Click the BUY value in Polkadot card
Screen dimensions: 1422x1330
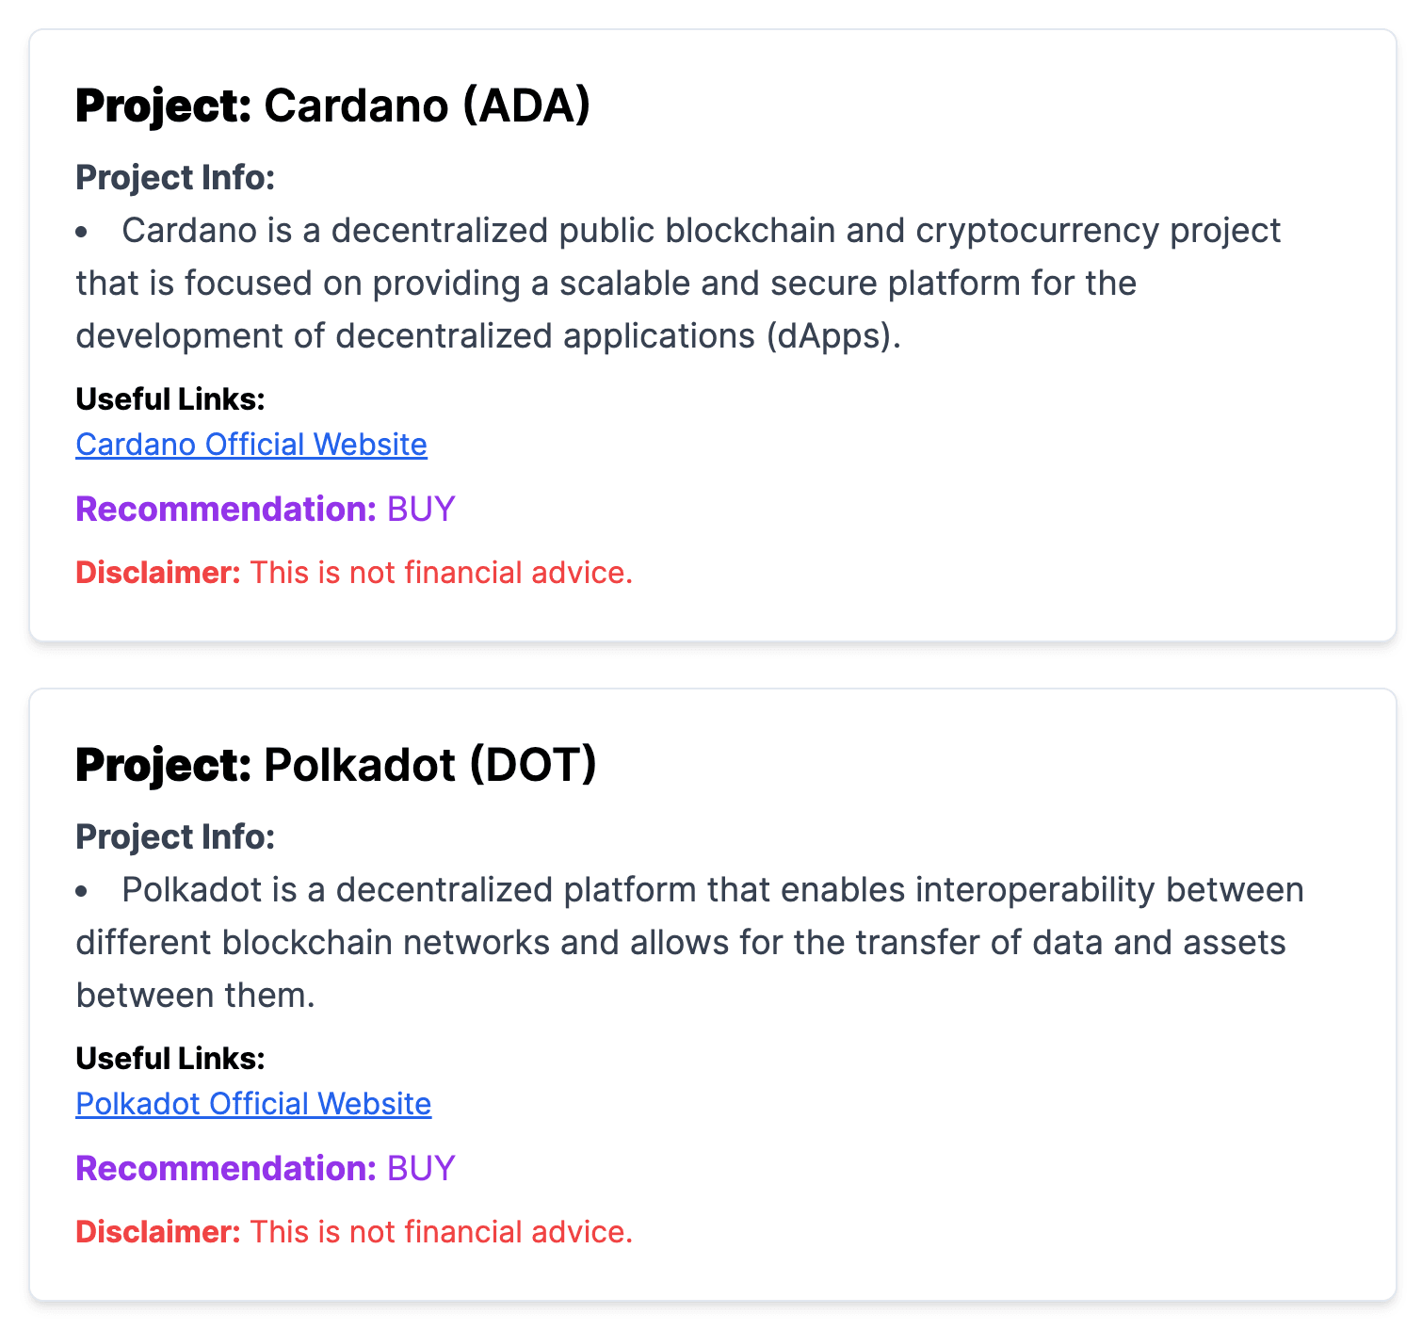click(x=421, y=1169)
